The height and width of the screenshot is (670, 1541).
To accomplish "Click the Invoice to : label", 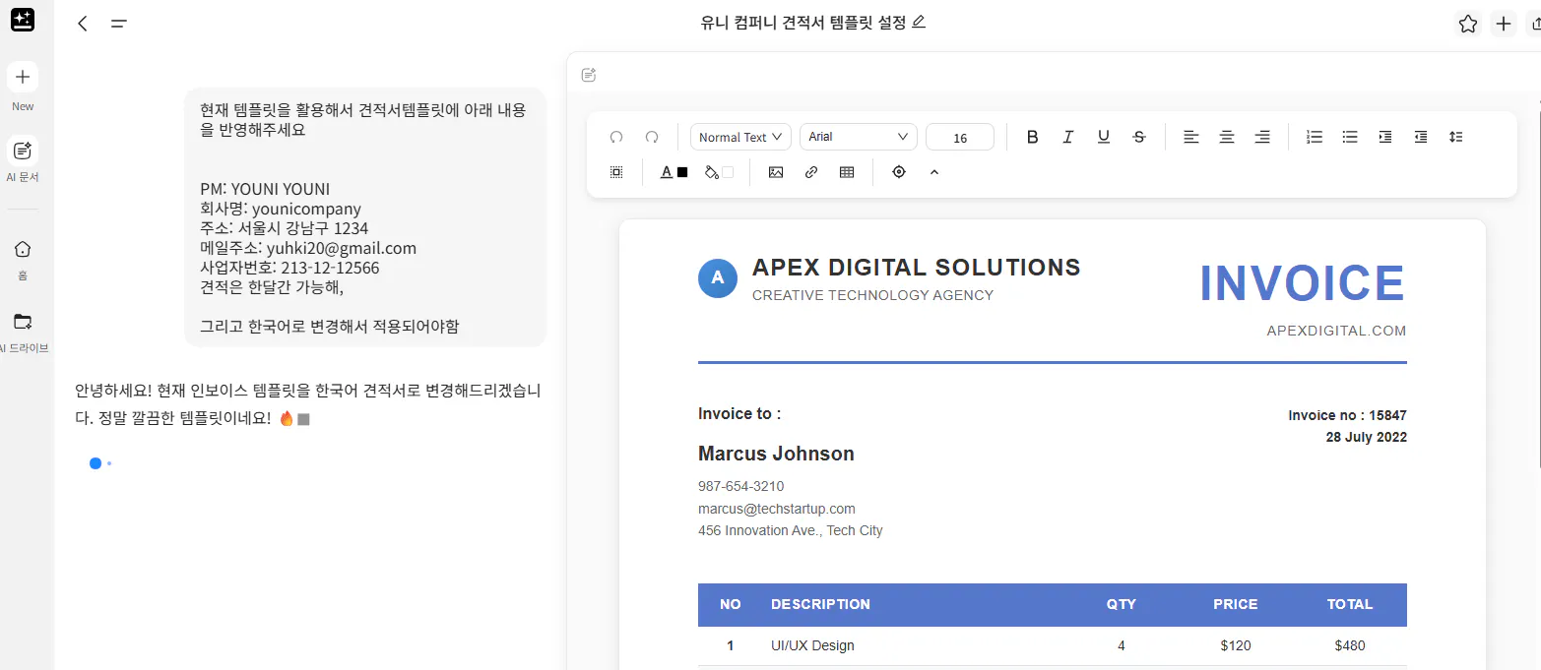I will coord(739,413).
